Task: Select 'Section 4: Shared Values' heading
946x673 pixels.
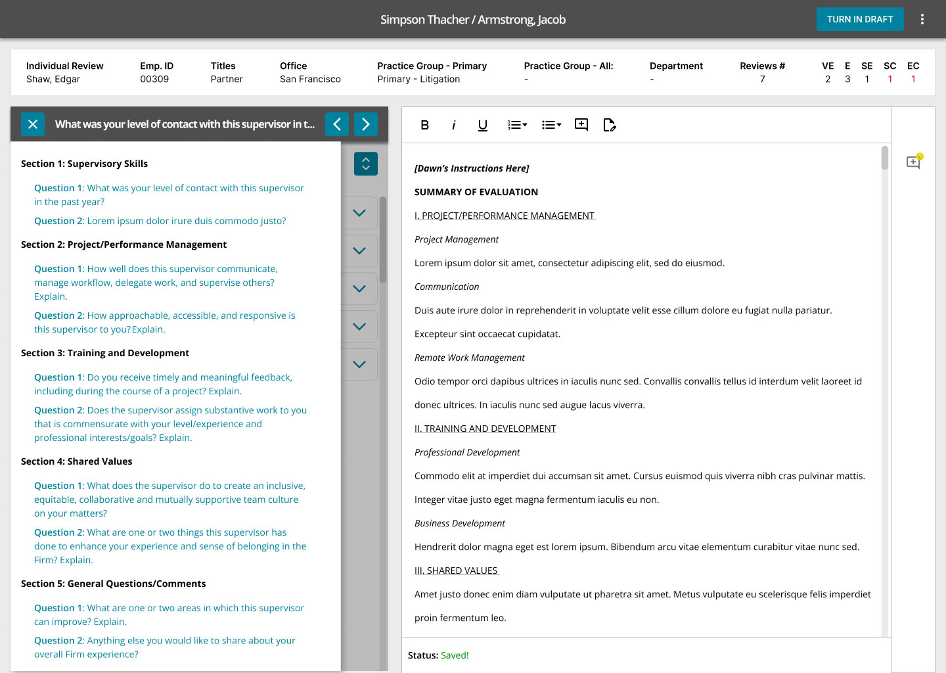Action: [x=76, y=461]
